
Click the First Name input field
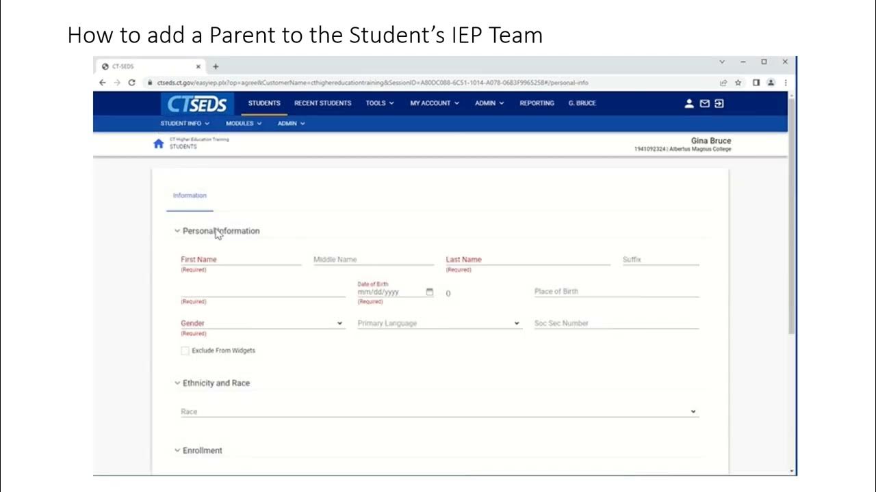point(240,260)
